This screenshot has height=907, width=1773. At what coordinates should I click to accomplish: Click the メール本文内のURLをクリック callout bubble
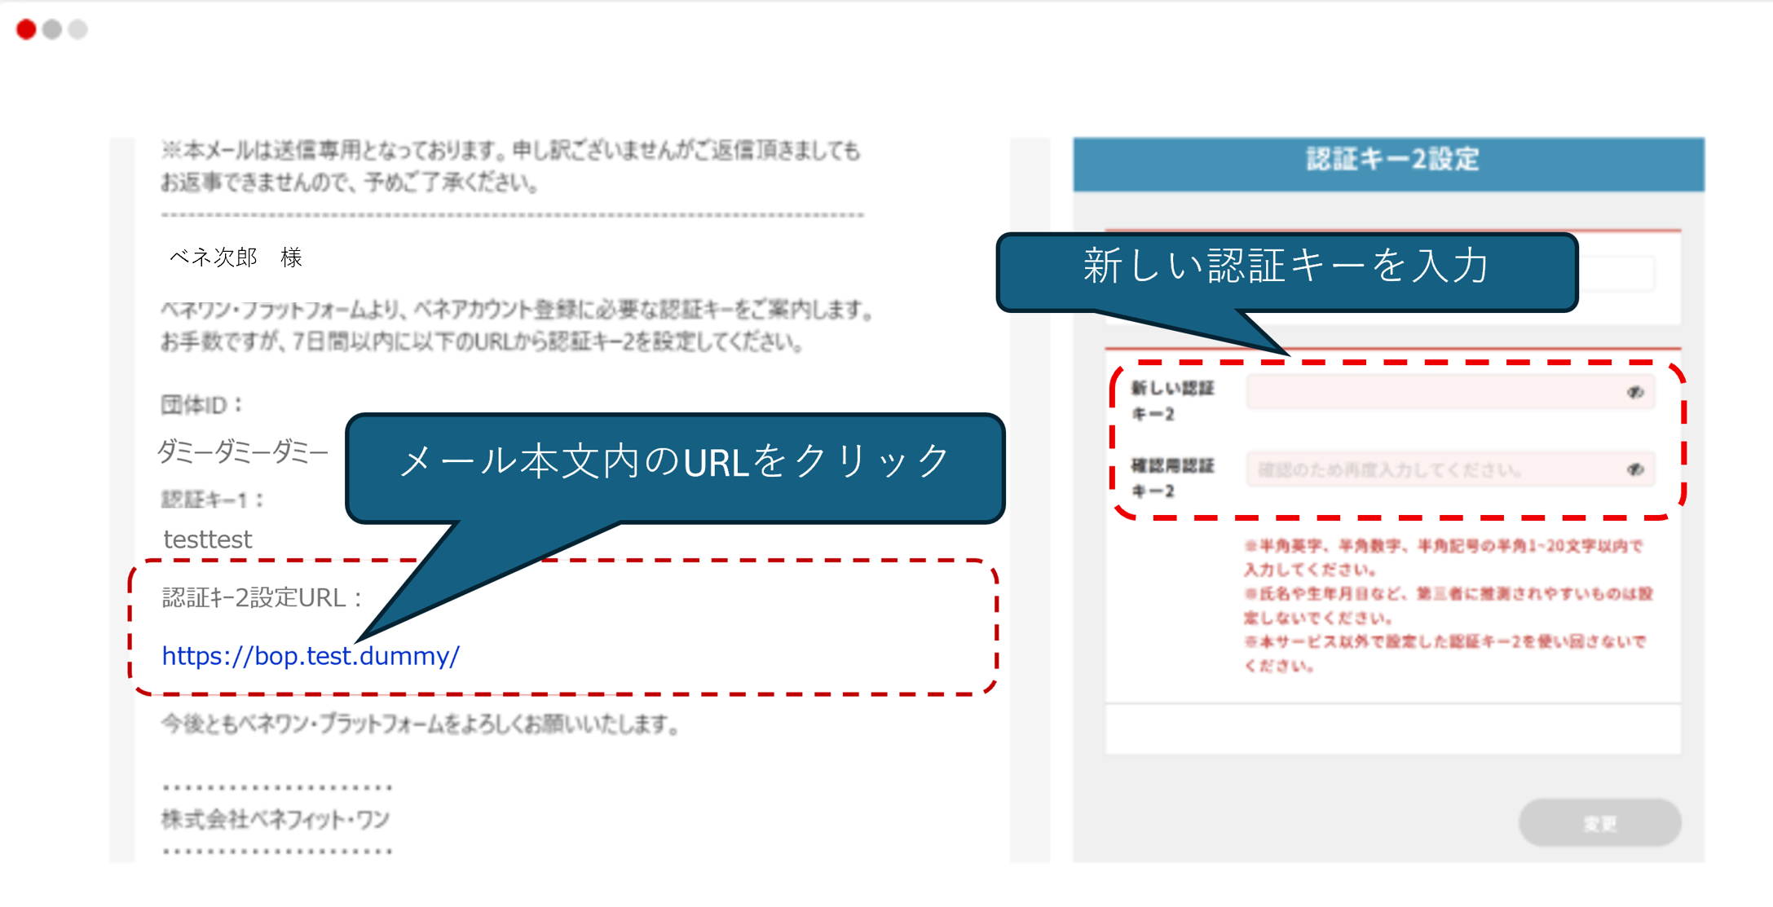[x=675, y=463]
